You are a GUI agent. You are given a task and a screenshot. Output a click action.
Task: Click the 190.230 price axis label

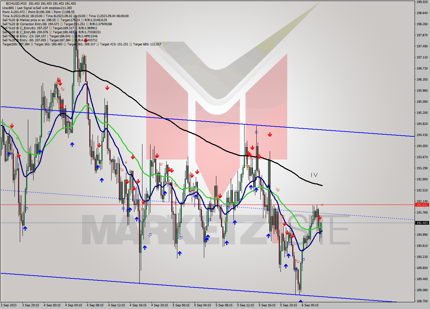tap(422, 257)
